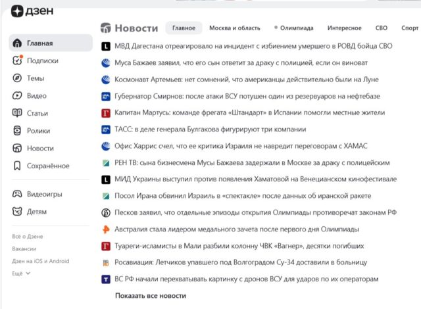Click the Новости section heading
Viewport: 421px width, 309px height.
pyautogui.click(x=136, y=28)
